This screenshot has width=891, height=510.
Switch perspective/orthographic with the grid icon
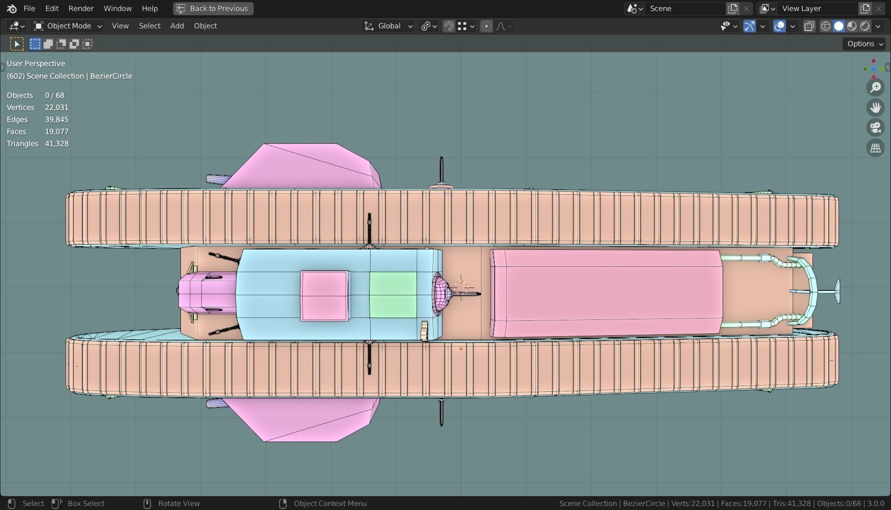pyautogui.click(x=875, y=148)
